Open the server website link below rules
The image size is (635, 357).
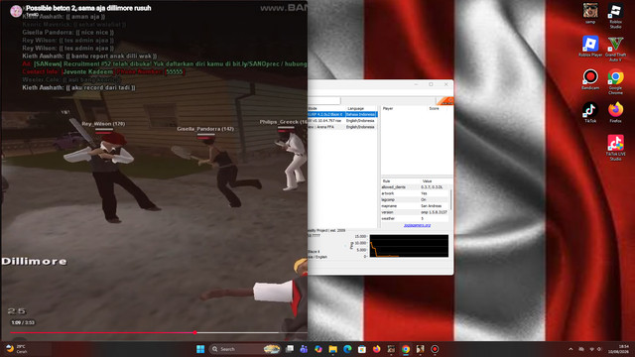(417, 225)
